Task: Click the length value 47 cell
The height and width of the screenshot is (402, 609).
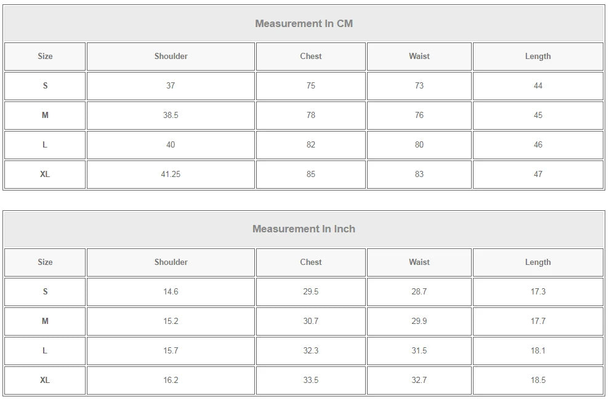Action: pyautogui.click(x=538, y=175)
